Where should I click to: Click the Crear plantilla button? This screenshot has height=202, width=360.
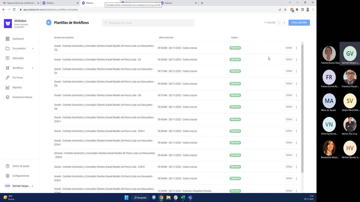(299, 22)
